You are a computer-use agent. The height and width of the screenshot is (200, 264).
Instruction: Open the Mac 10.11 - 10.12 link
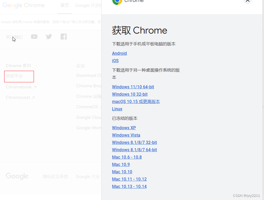[x=129, y=179]
